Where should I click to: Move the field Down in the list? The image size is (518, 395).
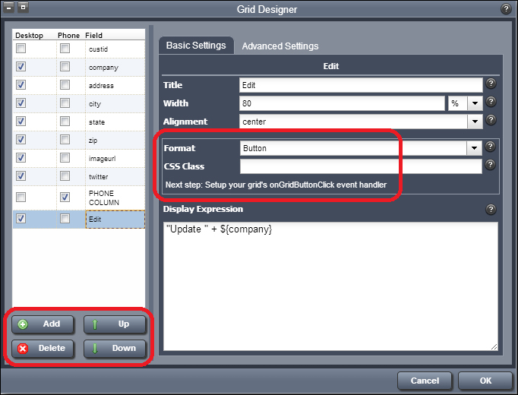point(115,349)
